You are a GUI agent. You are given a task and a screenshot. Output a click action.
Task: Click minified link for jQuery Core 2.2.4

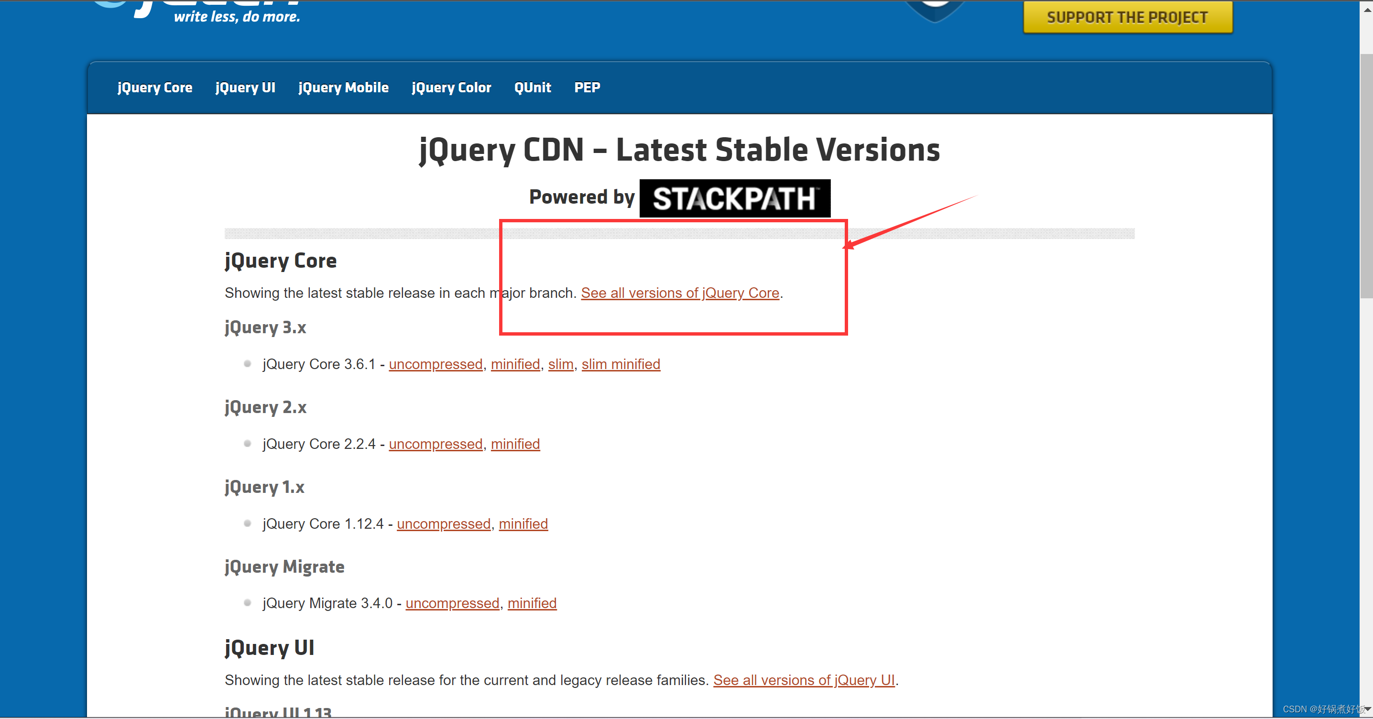[515, 445]
